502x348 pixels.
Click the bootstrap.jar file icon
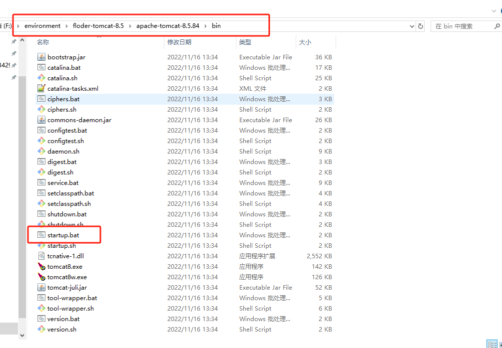[x=41, y=57]
